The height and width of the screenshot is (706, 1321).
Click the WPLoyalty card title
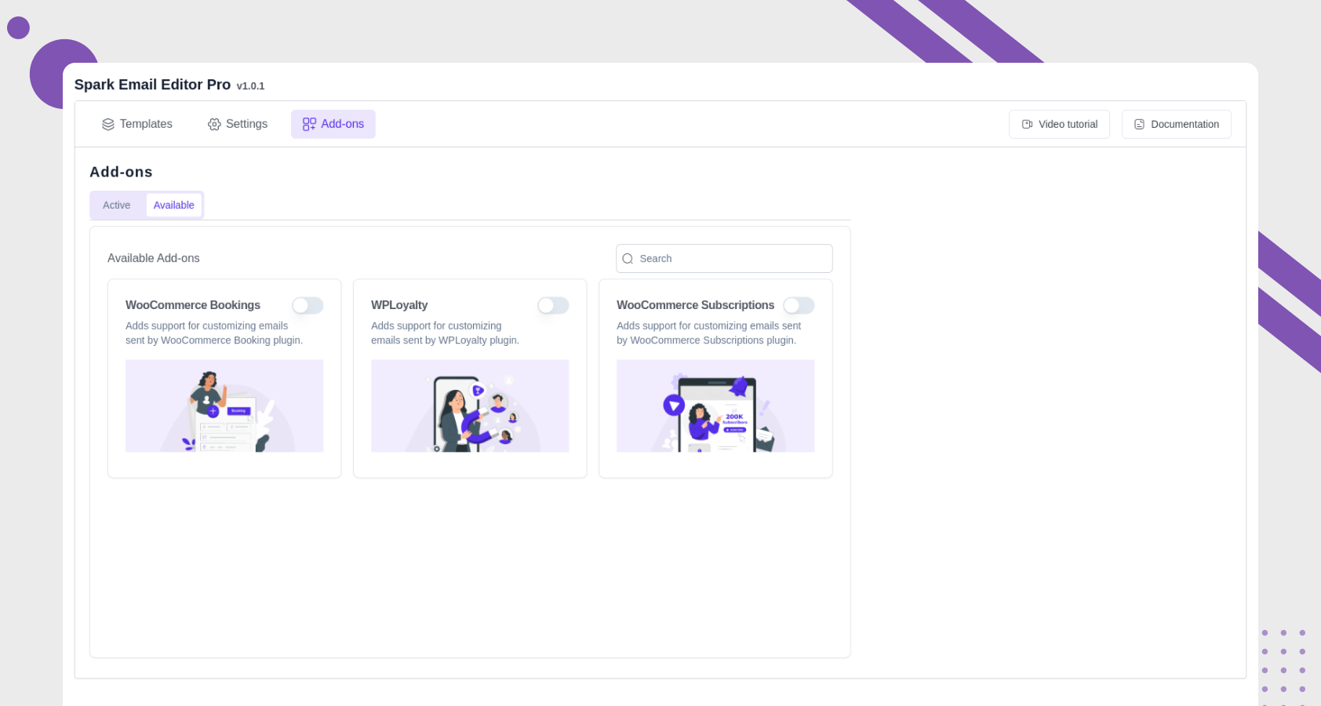coord(399,305)
